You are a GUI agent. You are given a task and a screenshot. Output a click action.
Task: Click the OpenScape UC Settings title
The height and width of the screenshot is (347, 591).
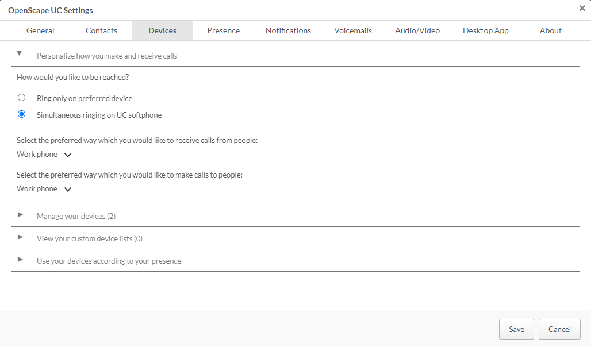pyautogui.click(x=51, y=10)
